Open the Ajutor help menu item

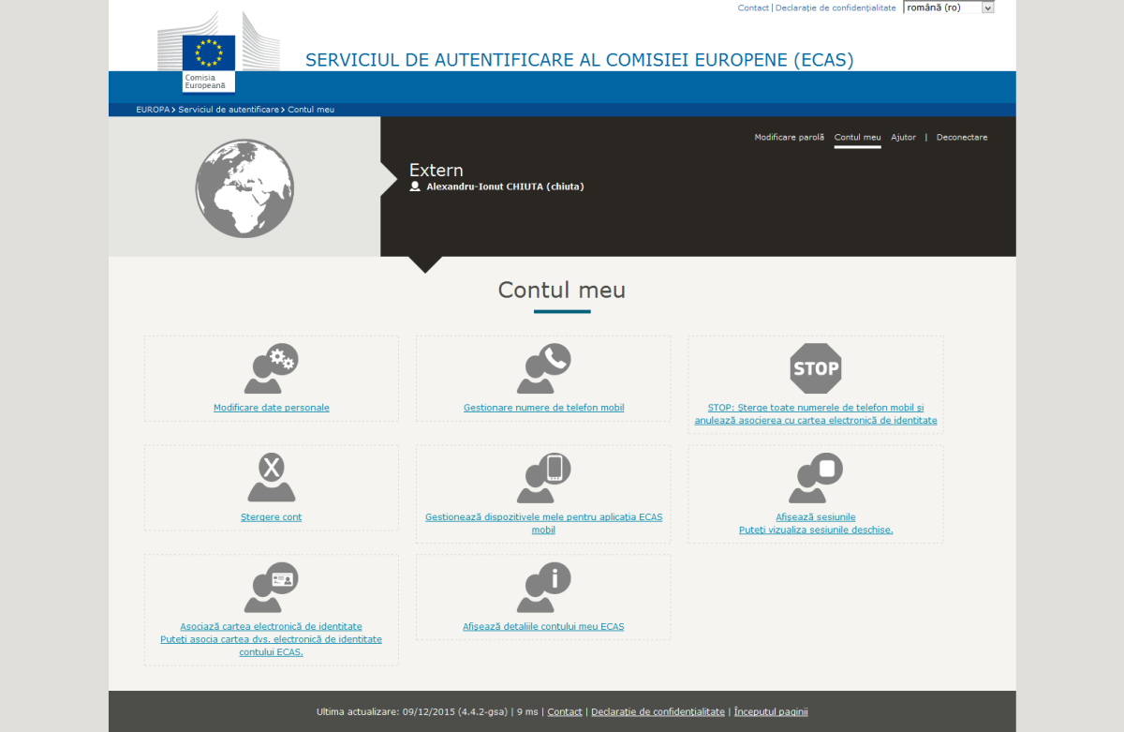tap(903, 138)
